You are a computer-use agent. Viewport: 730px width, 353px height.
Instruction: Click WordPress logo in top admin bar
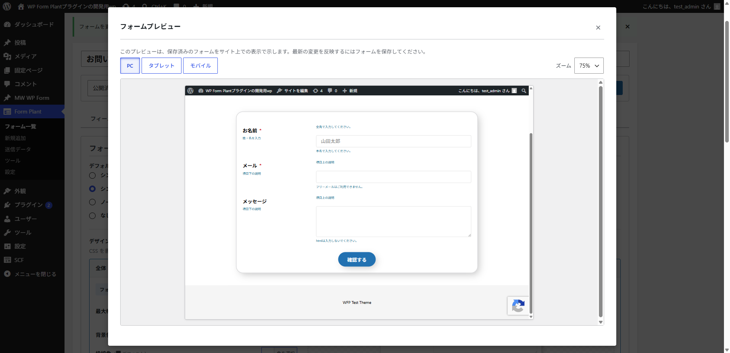pos(7,6)
